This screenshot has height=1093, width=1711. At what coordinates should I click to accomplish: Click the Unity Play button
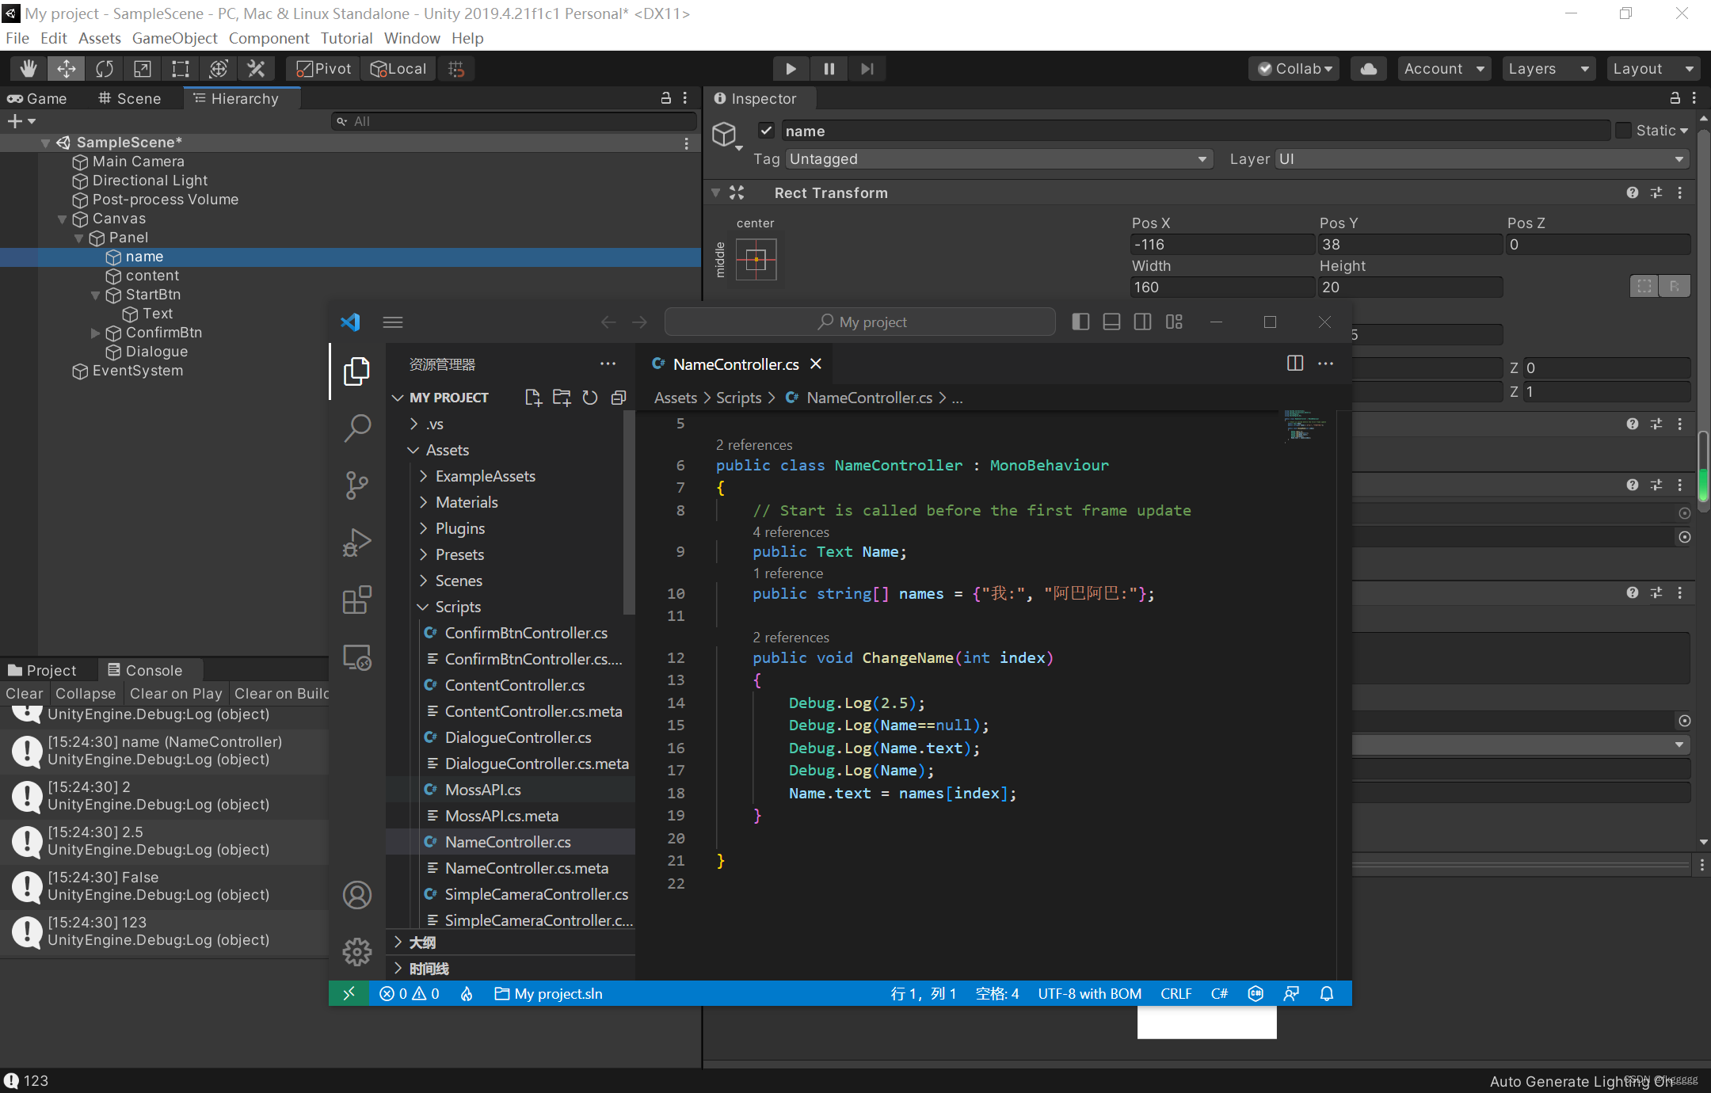tap(791, 69)
